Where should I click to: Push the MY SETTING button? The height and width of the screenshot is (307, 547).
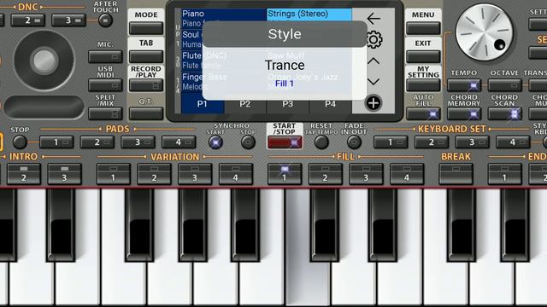click(423, 85)
